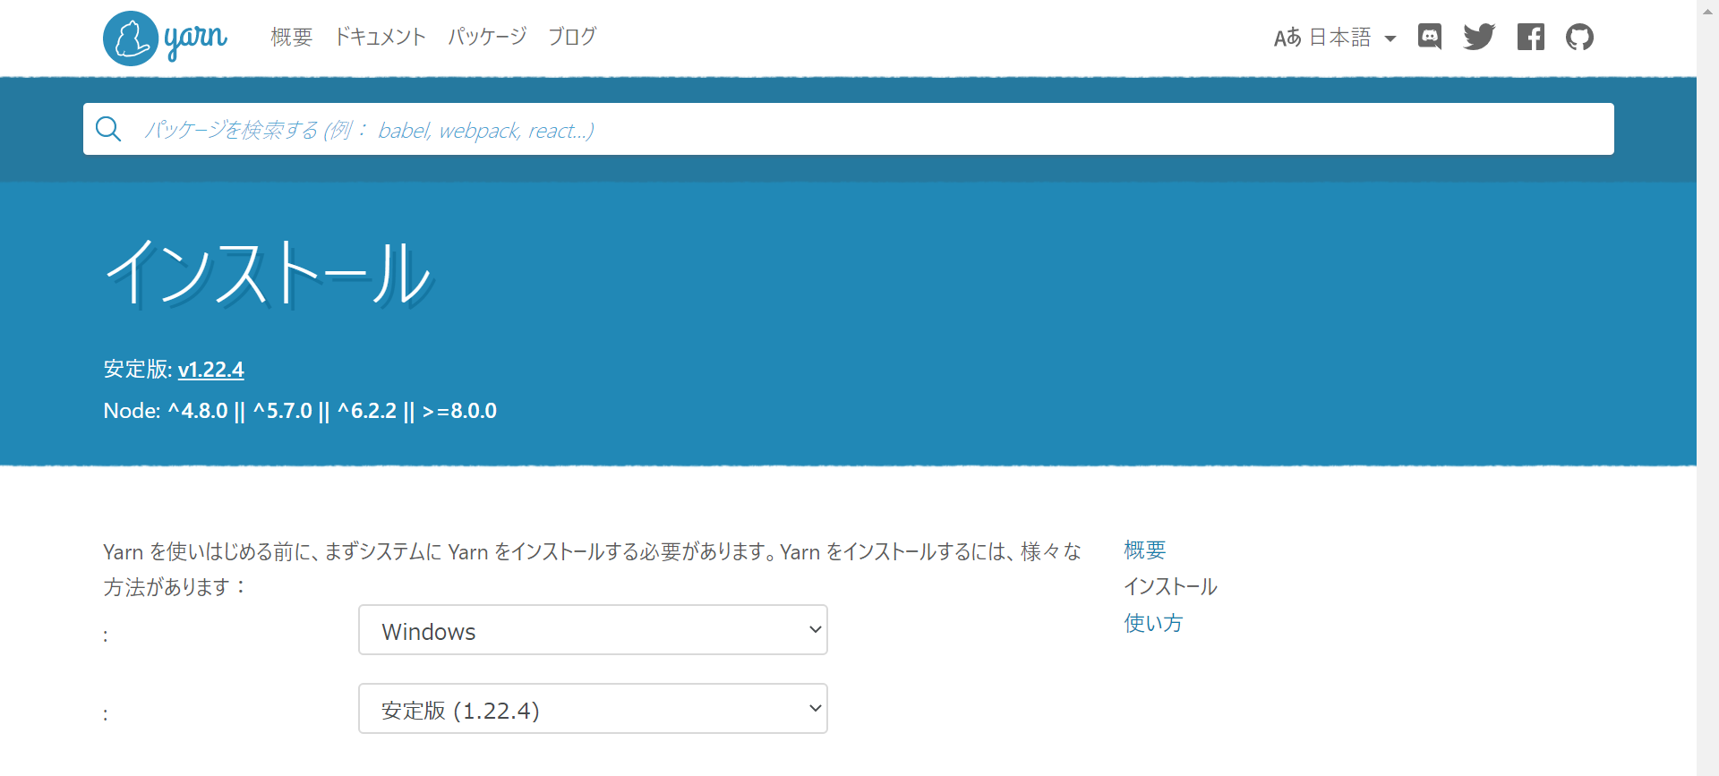This screenshot has width=1719, height=776.
Task: Click the GitHub icon
Action: coord(1580,37)
